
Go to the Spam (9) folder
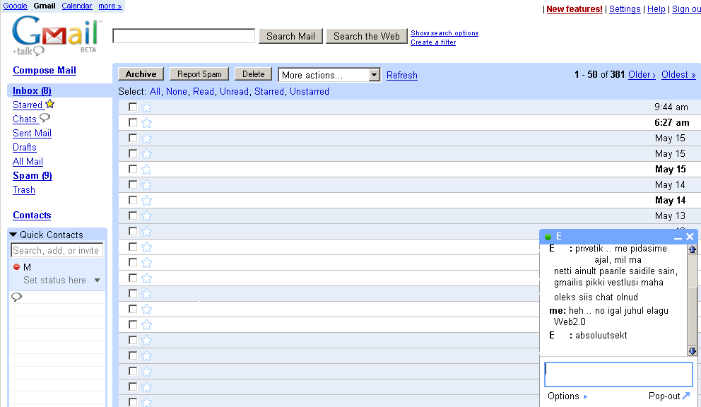(x=32, y=176)
